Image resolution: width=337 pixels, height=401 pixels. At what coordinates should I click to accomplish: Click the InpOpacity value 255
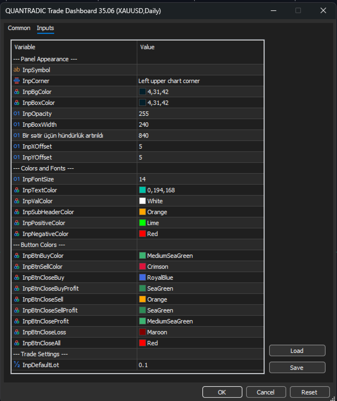pos(201,113)
